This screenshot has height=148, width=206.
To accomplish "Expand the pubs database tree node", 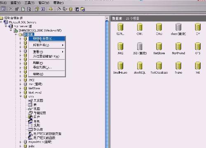I will pyautogui.click(x=21, y=146).
